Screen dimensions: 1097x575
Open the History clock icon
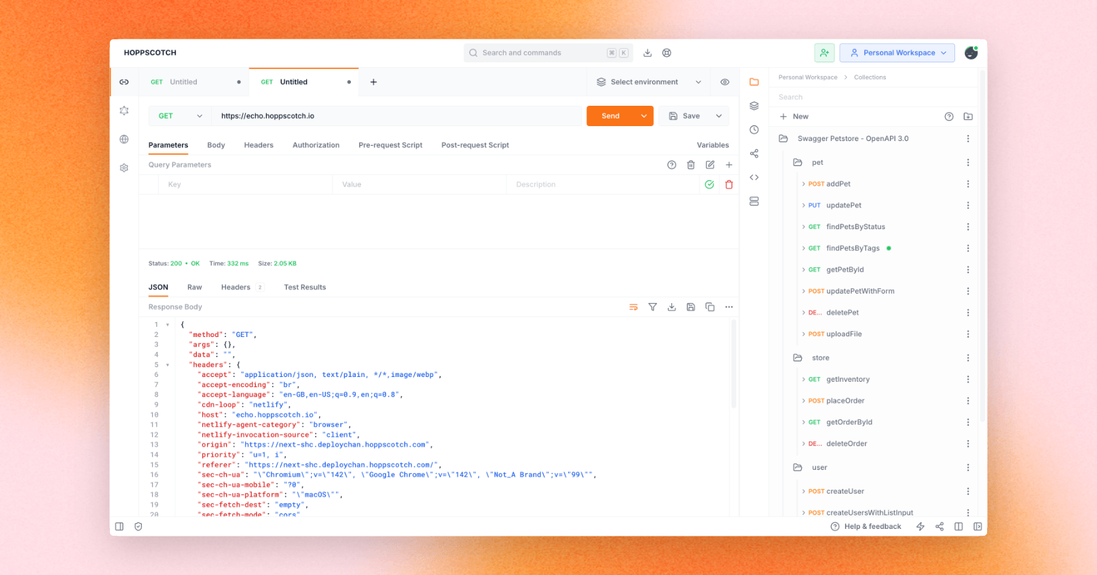click(754, 130)
